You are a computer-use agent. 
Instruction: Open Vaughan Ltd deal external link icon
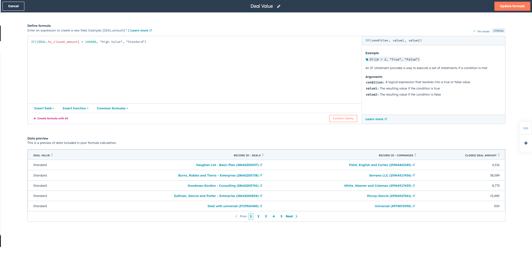point(261,165)
